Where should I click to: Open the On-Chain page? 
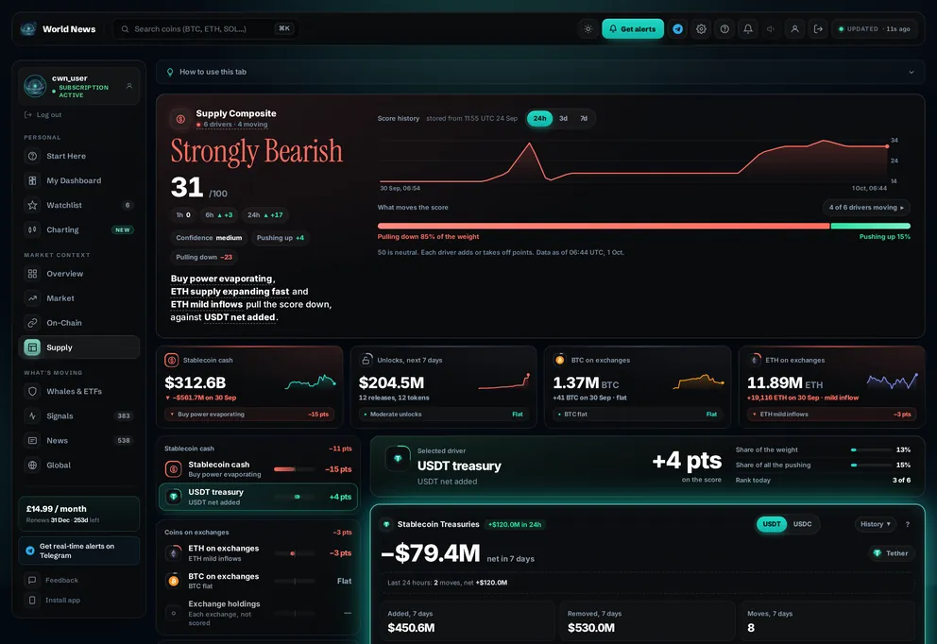[79, 323]
